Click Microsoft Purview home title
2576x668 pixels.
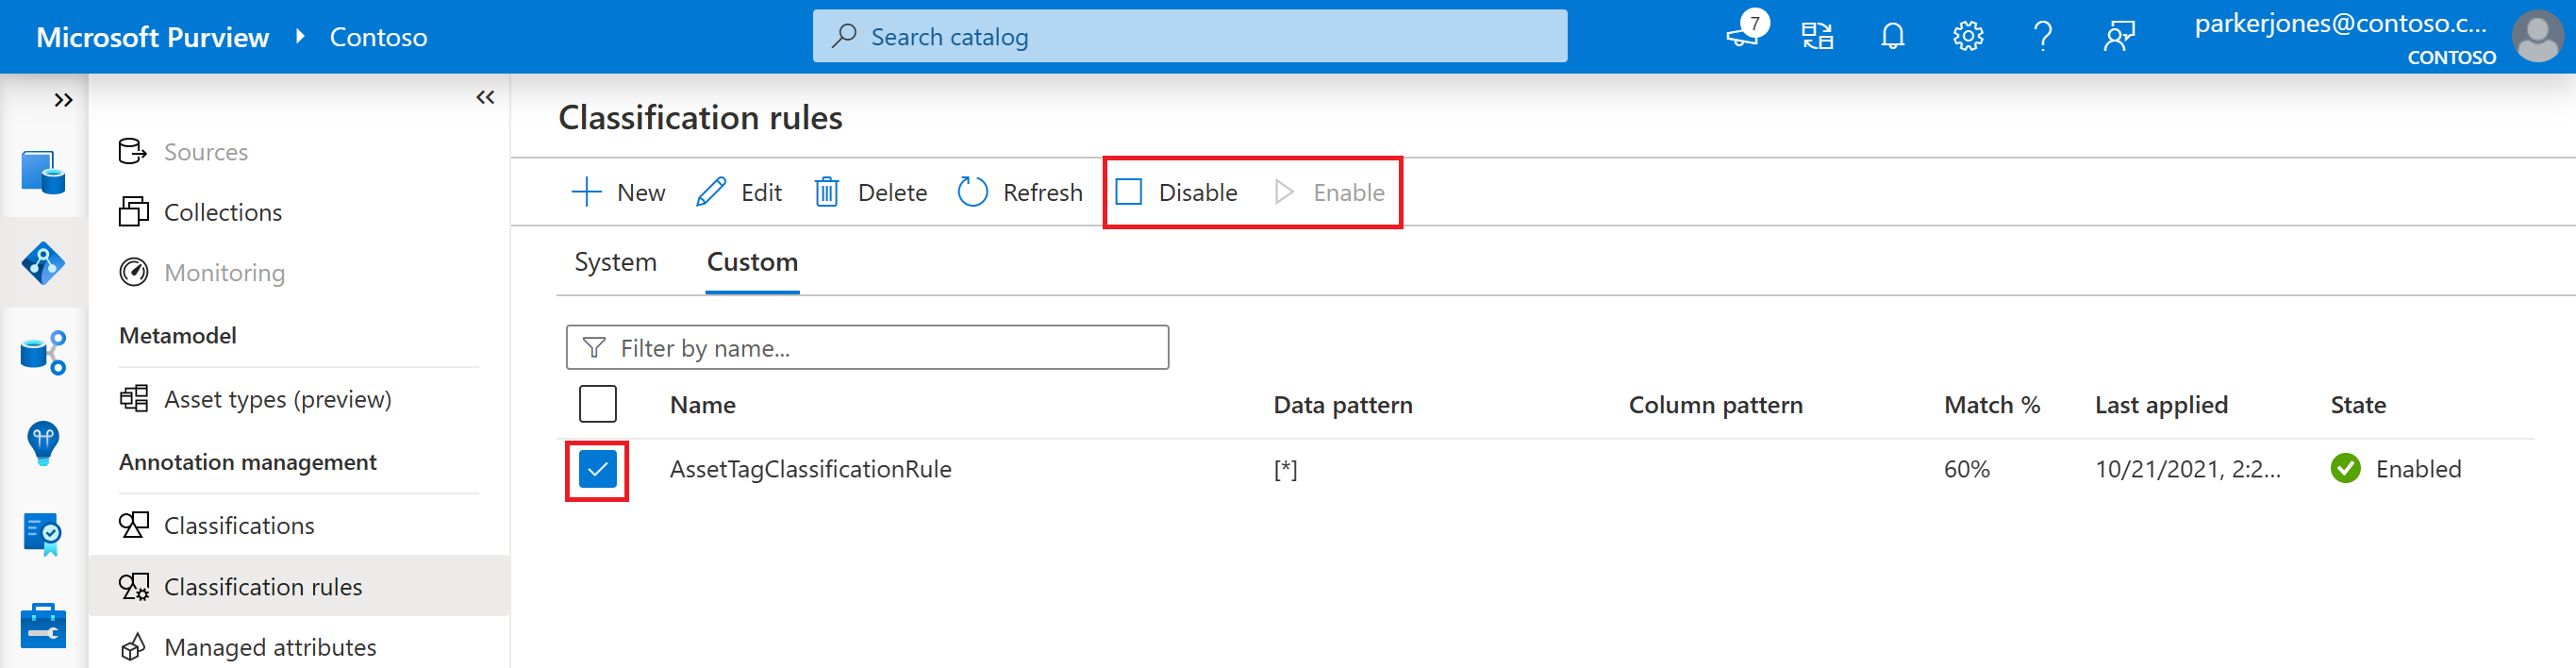coord(152,37)
